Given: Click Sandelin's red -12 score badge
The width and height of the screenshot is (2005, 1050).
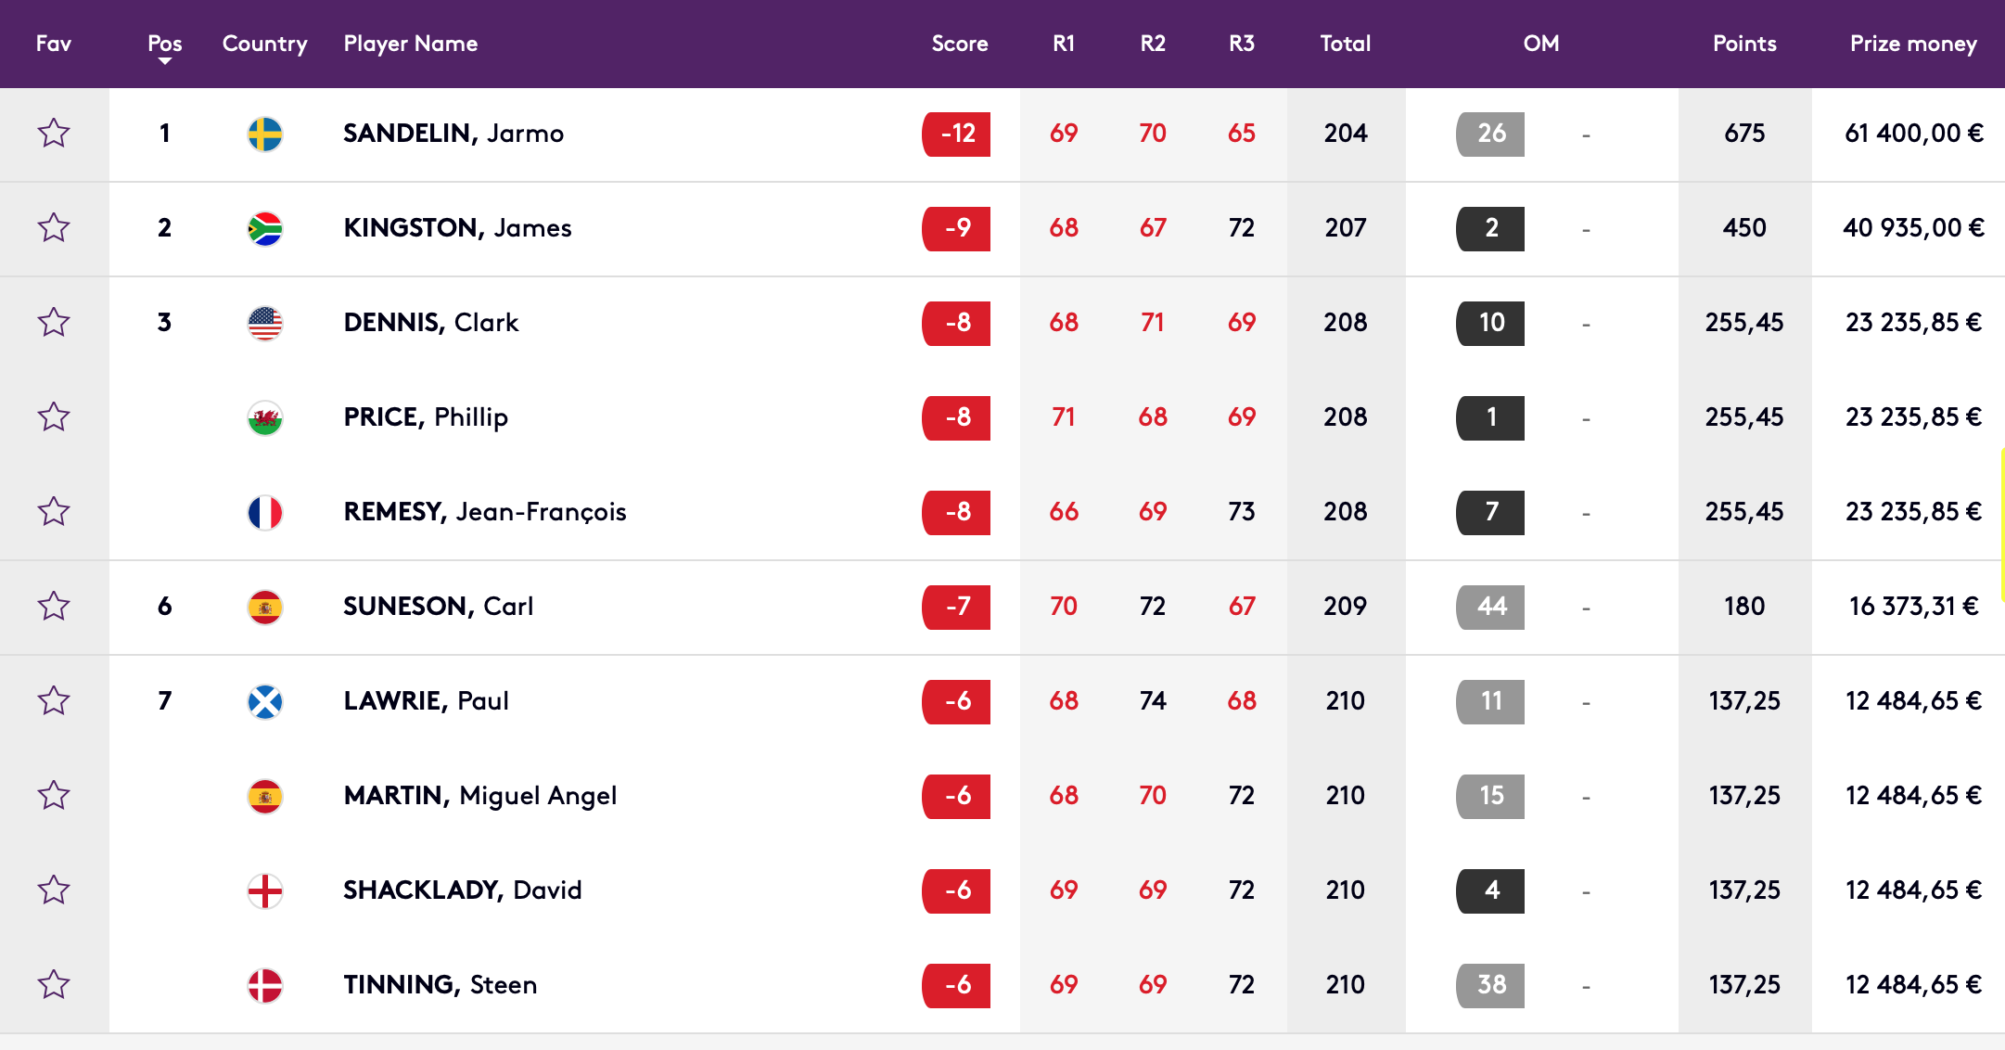Looking at the screenshot, I should [x=956, y=134].
